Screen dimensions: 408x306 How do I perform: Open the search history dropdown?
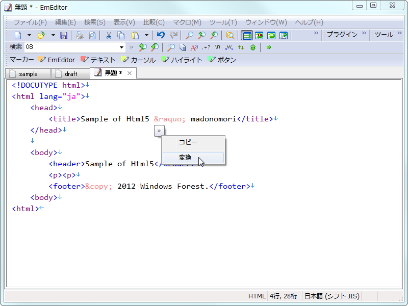tap(121, 47)
